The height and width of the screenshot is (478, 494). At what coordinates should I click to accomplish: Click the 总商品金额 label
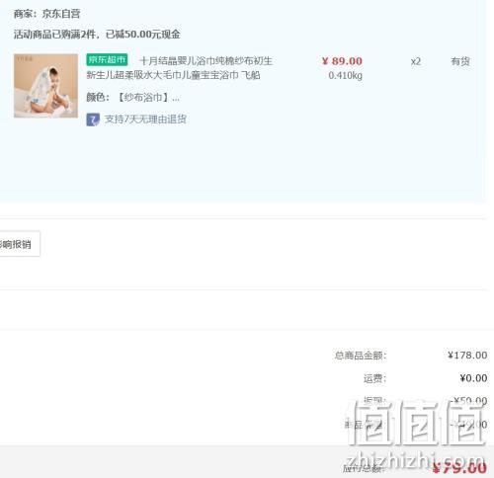click(x=361, y=356)
